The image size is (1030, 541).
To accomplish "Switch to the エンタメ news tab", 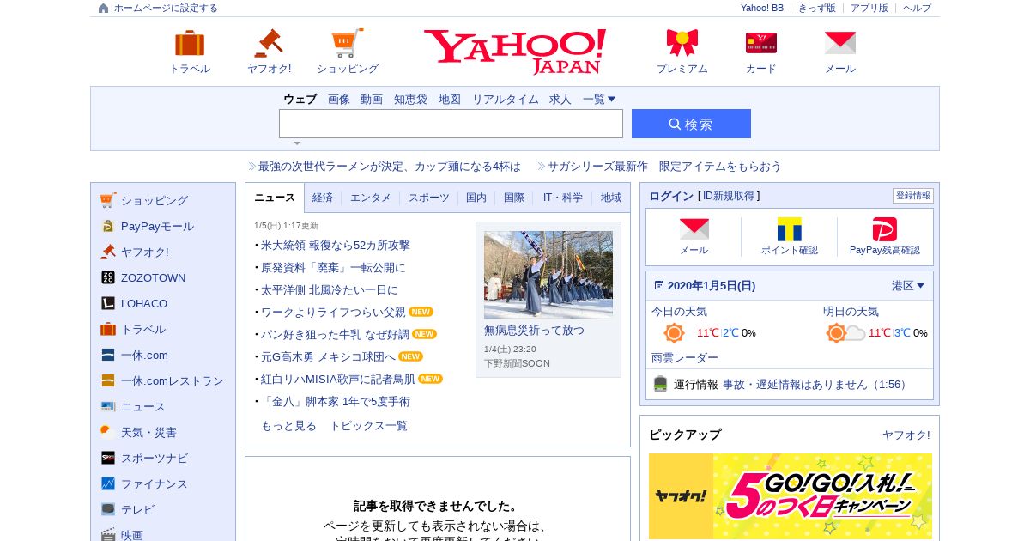I will (x=370, y=198).
